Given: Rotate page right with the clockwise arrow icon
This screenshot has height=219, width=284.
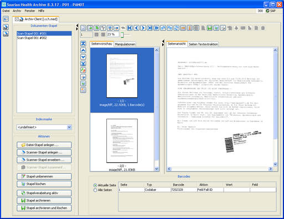Looking at the screenshot, I should [x=169, y=28].
